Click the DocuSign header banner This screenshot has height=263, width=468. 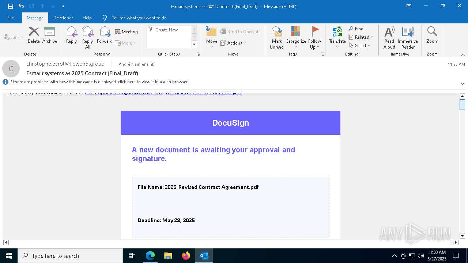click(231, 123)
